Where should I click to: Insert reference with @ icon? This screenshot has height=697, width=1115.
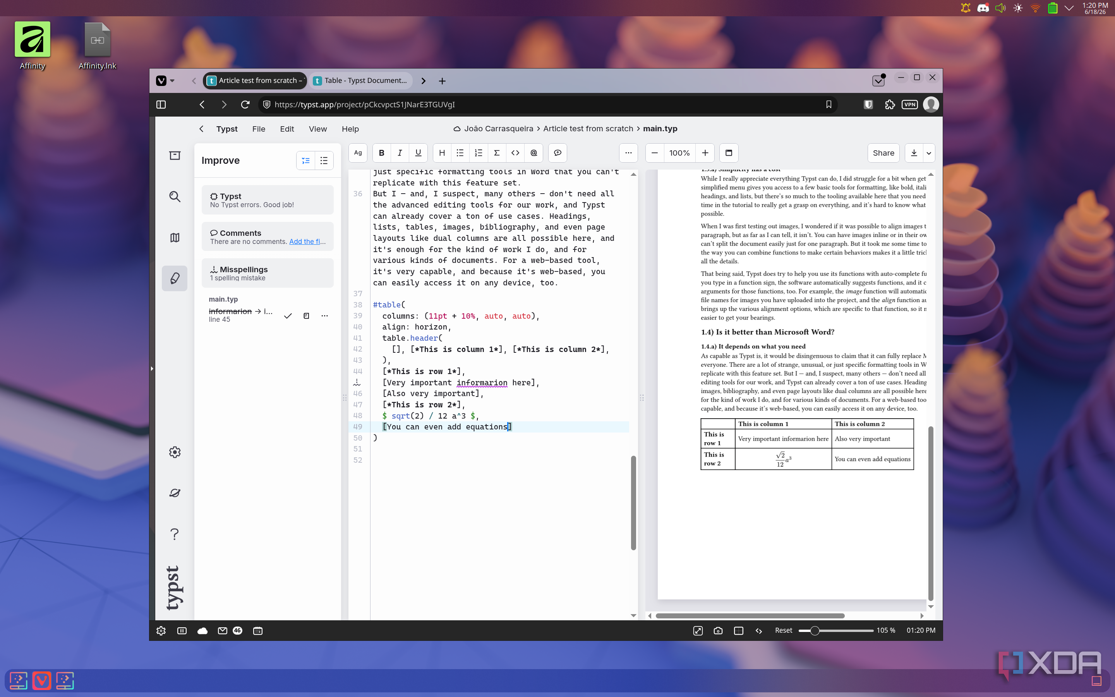click(533, 153)
